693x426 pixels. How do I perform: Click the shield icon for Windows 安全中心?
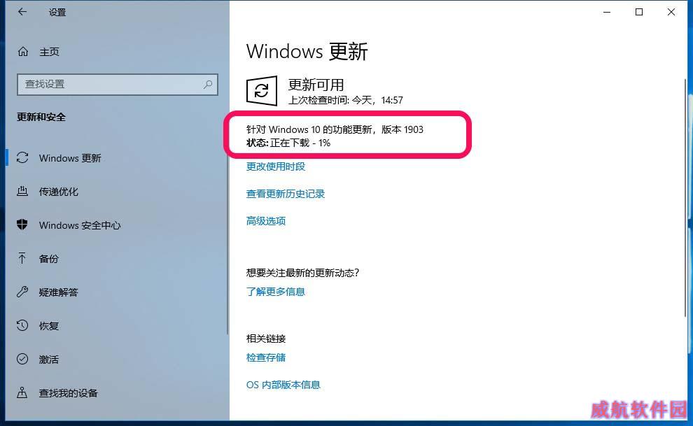click(x=22, y=225)
